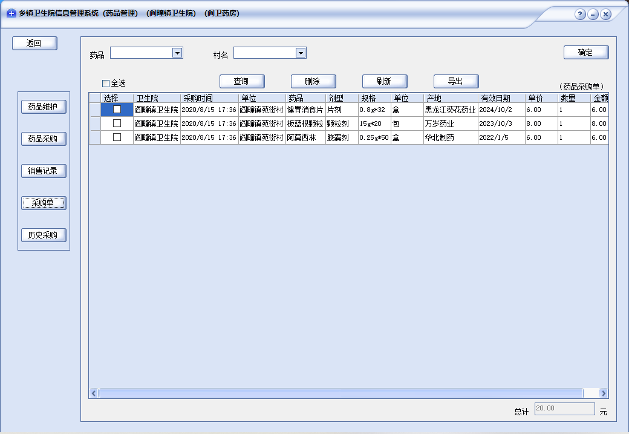Click the 剂型 column header
Image resolution: width=629 pixels, height=434 pixels.
[342, 98]
